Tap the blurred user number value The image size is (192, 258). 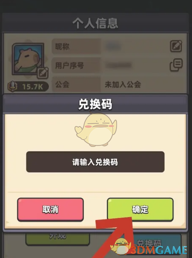118,65
